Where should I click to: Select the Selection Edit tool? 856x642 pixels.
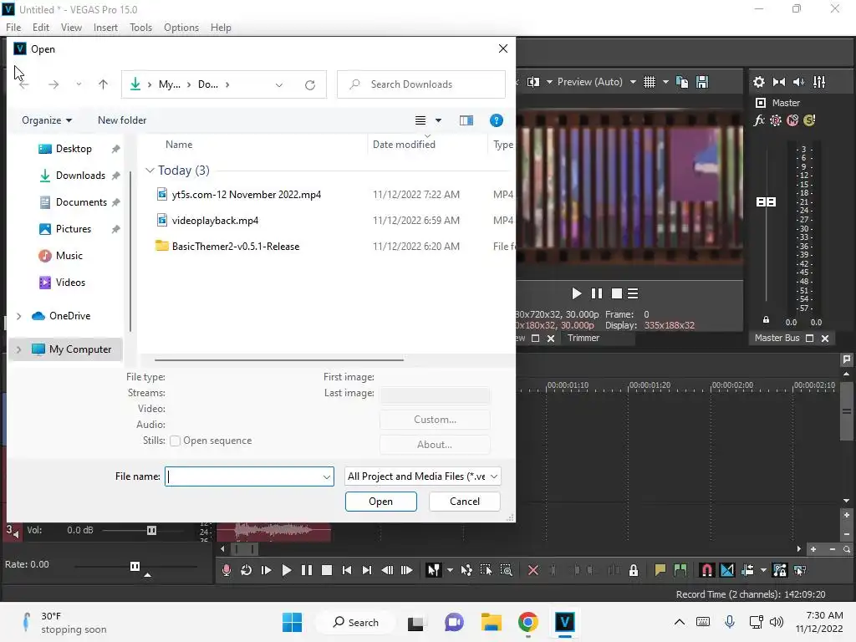tap(486, 570)
